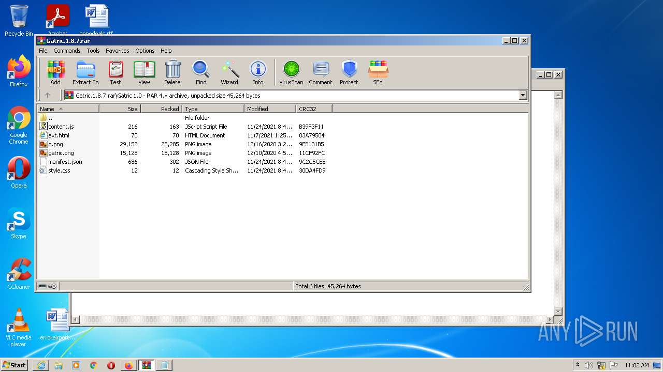The height and width of the screenshot is (372, 663).
Task: Sort list by Type column
Action: (x=213, y=109)
